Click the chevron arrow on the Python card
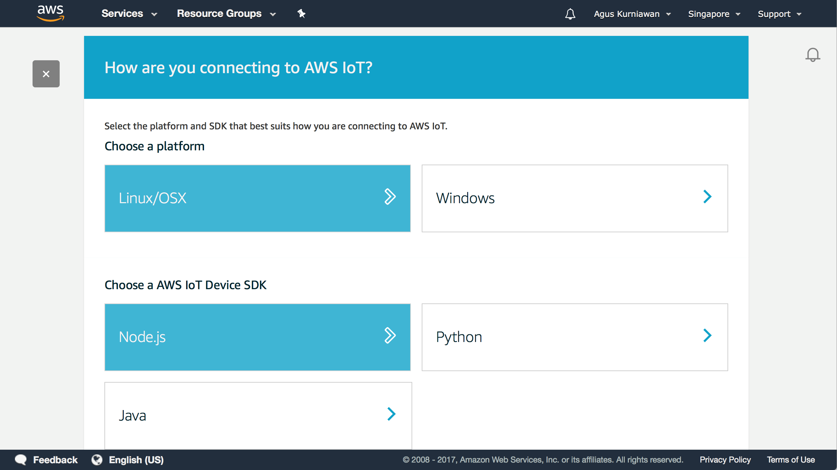 (x=707, y=336)
